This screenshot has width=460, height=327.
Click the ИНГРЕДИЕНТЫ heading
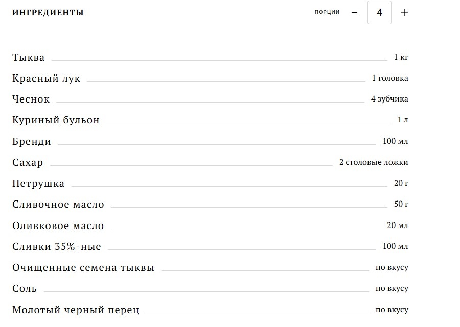click(48, 13)
